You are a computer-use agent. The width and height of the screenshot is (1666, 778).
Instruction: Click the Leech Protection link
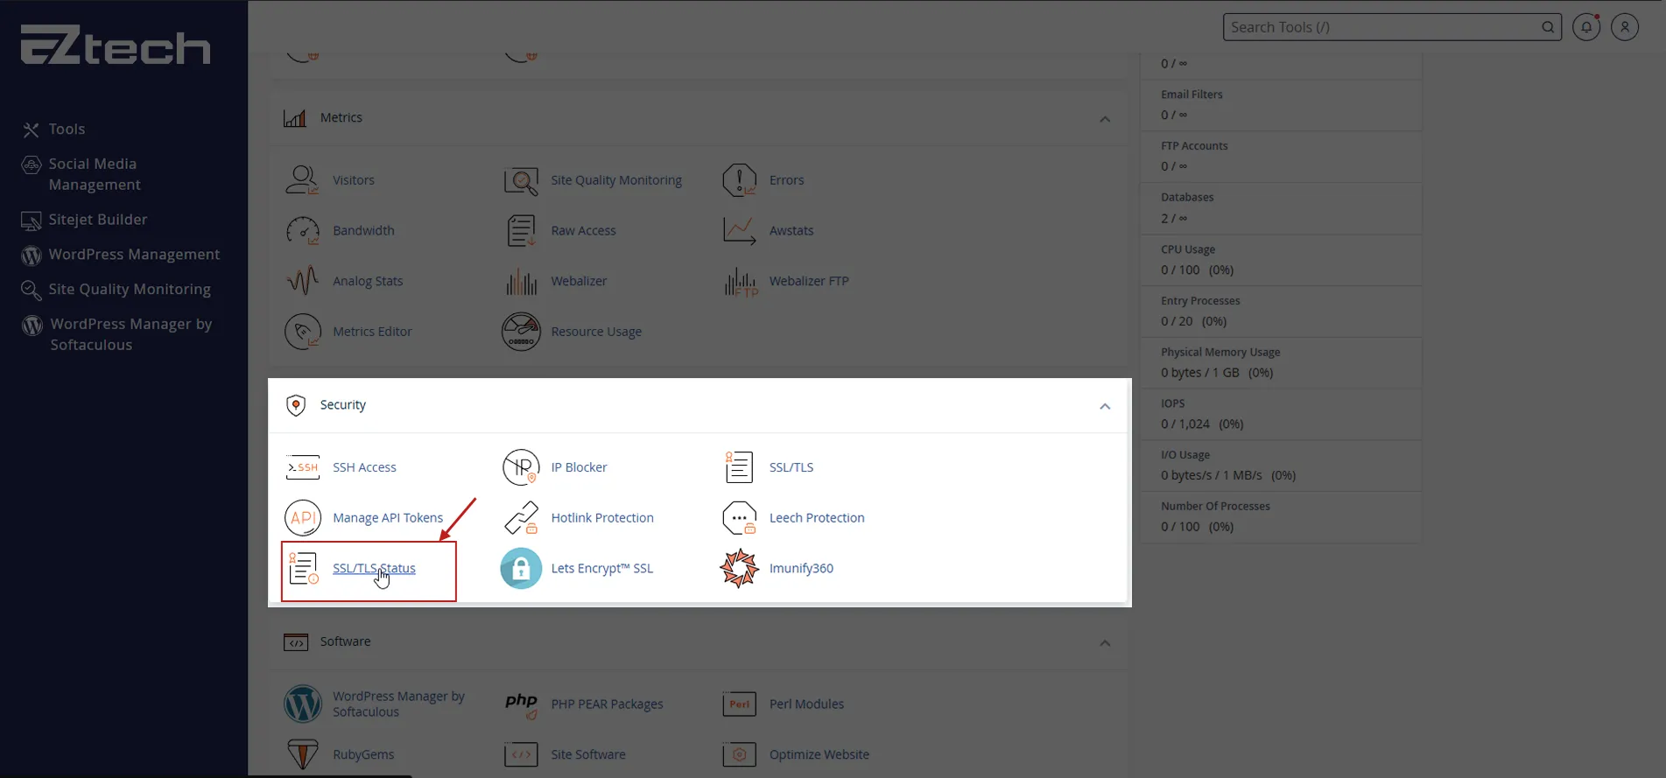(x=817, y=518)
